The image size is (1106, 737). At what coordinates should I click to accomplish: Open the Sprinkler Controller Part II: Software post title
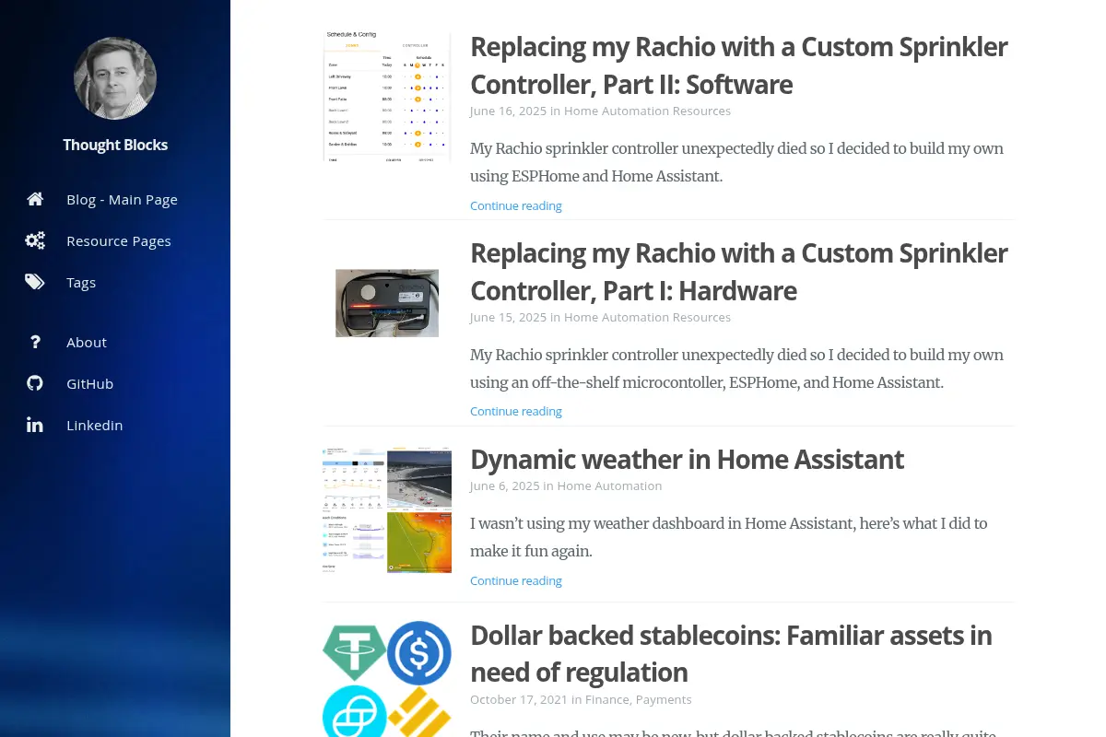[x=739, y=65]
